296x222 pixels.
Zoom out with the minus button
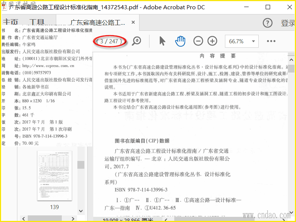(x=198, y=41)
